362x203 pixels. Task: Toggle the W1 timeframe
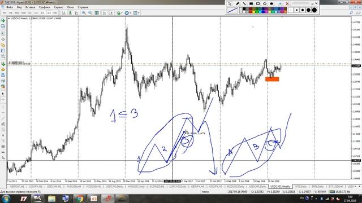pos(49,13)
